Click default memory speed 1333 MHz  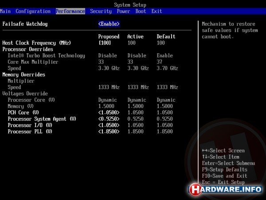(x=167, y=87)
